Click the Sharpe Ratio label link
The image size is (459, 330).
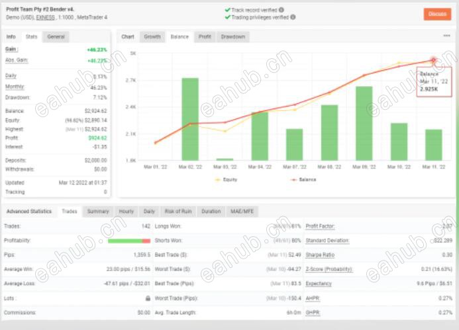320,255
